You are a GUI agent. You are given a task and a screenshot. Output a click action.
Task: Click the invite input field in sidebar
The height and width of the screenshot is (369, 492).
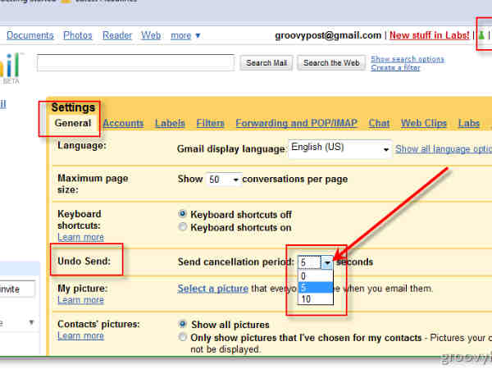[17, 289]
